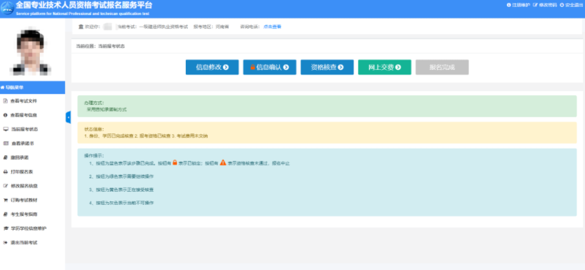Click the cart icon for 订购考试教材
The image size is (585, 270).
(5, 200)
